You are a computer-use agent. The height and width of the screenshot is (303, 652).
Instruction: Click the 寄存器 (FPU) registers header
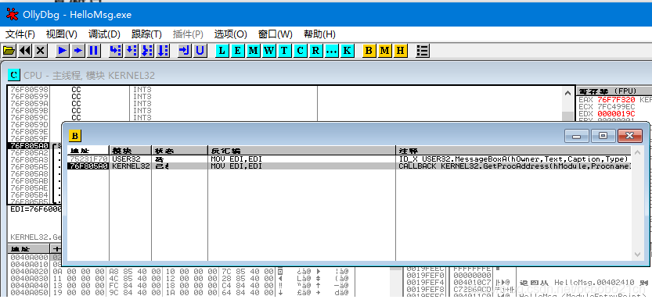[x=614, y=91]
